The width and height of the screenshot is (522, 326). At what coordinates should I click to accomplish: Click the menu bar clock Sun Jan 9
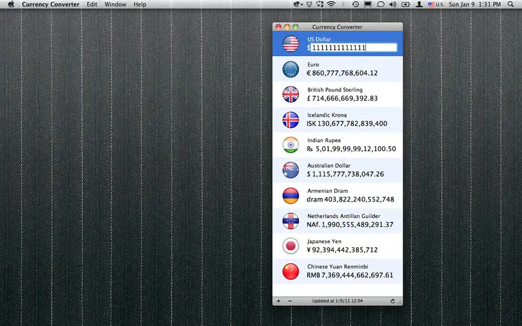pyautogui.click(x=474, y=5)
